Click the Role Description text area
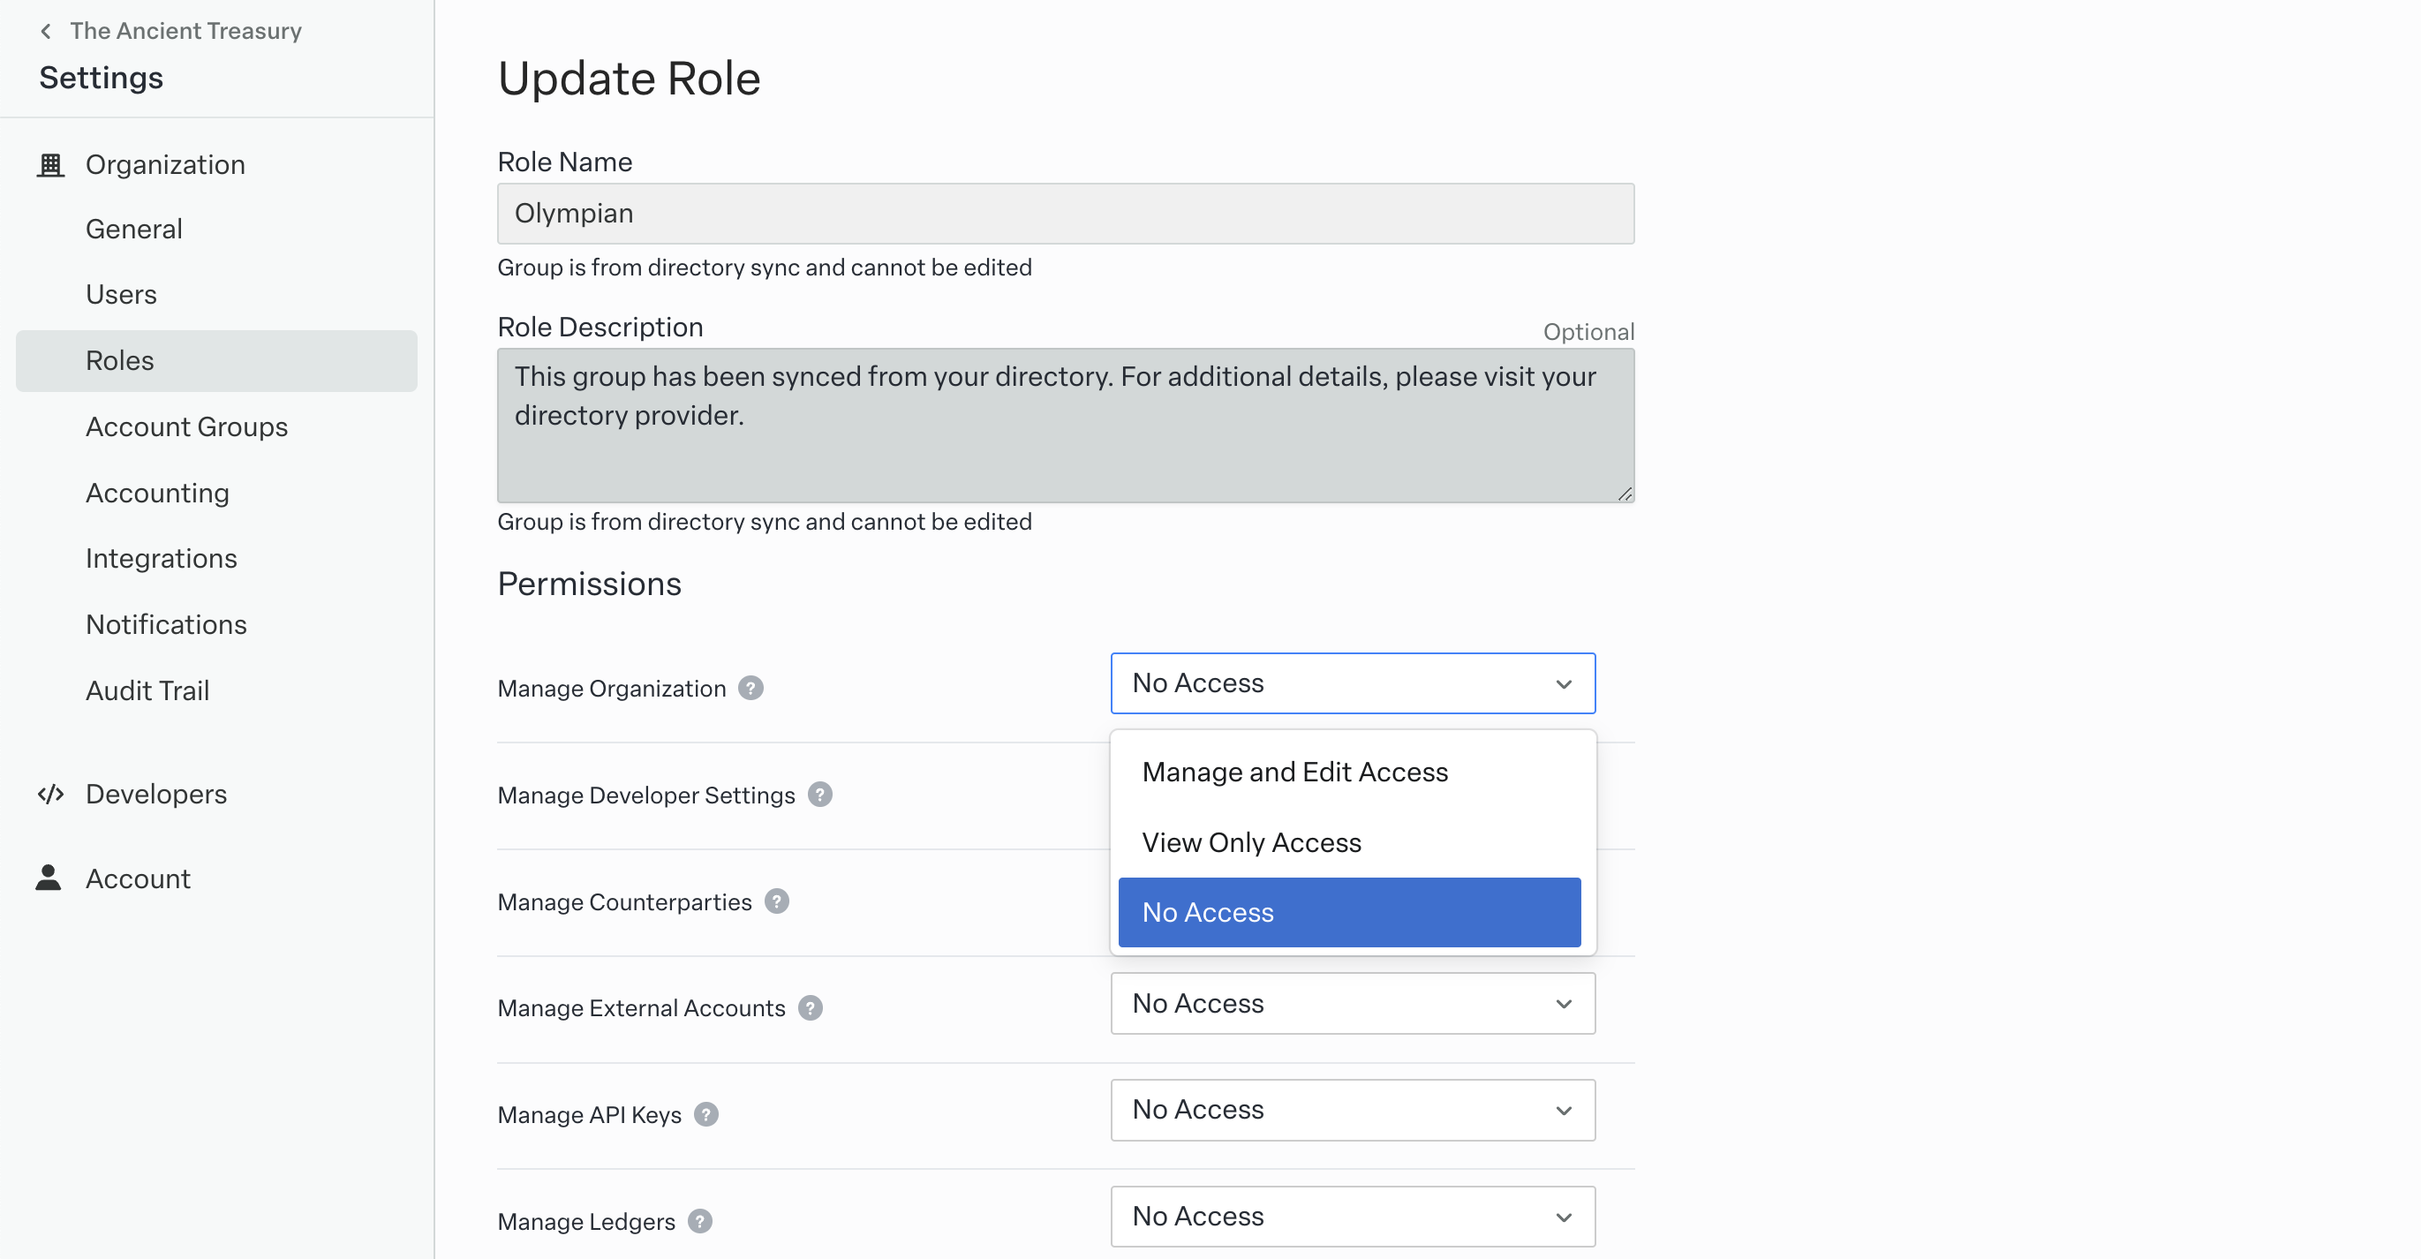Image resolution: width=2421 pixels, height=1259 pixels. click(1064, 426)
